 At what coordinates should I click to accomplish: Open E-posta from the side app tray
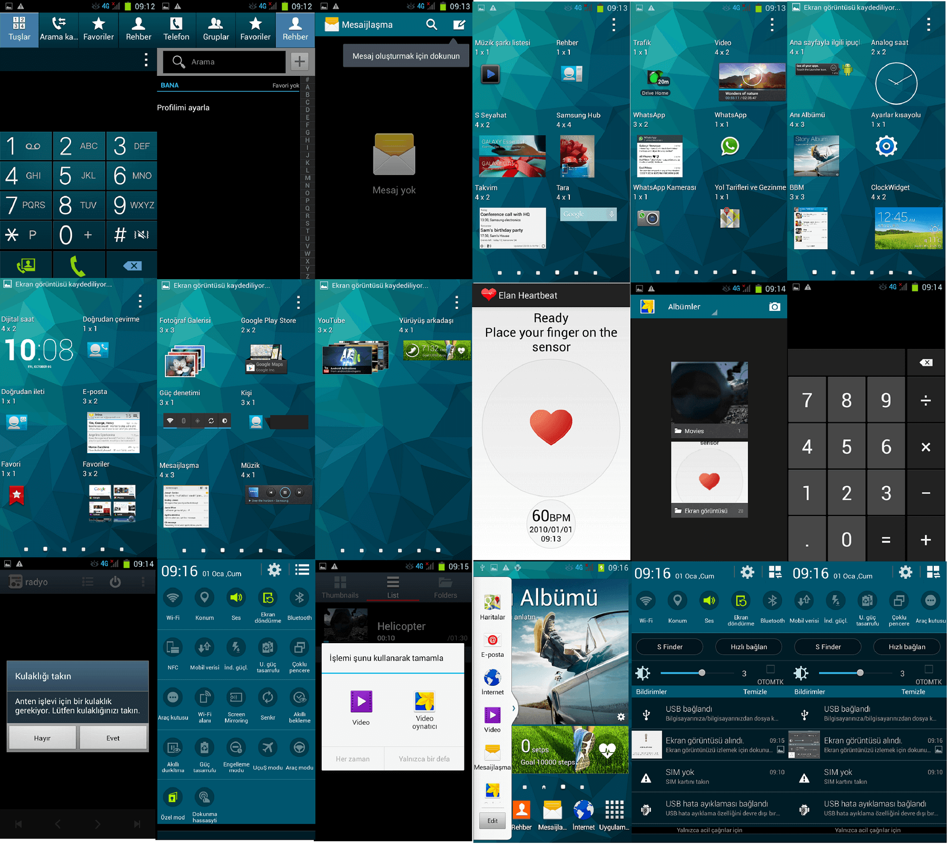tap(492, 645)
